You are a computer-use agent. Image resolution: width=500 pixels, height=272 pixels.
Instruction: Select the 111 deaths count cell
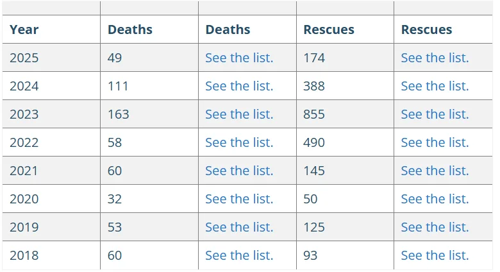(x=118, y=86)
